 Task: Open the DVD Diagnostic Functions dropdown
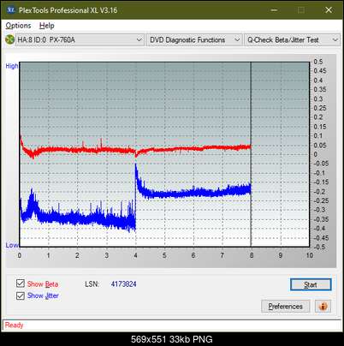click(194, 40)
